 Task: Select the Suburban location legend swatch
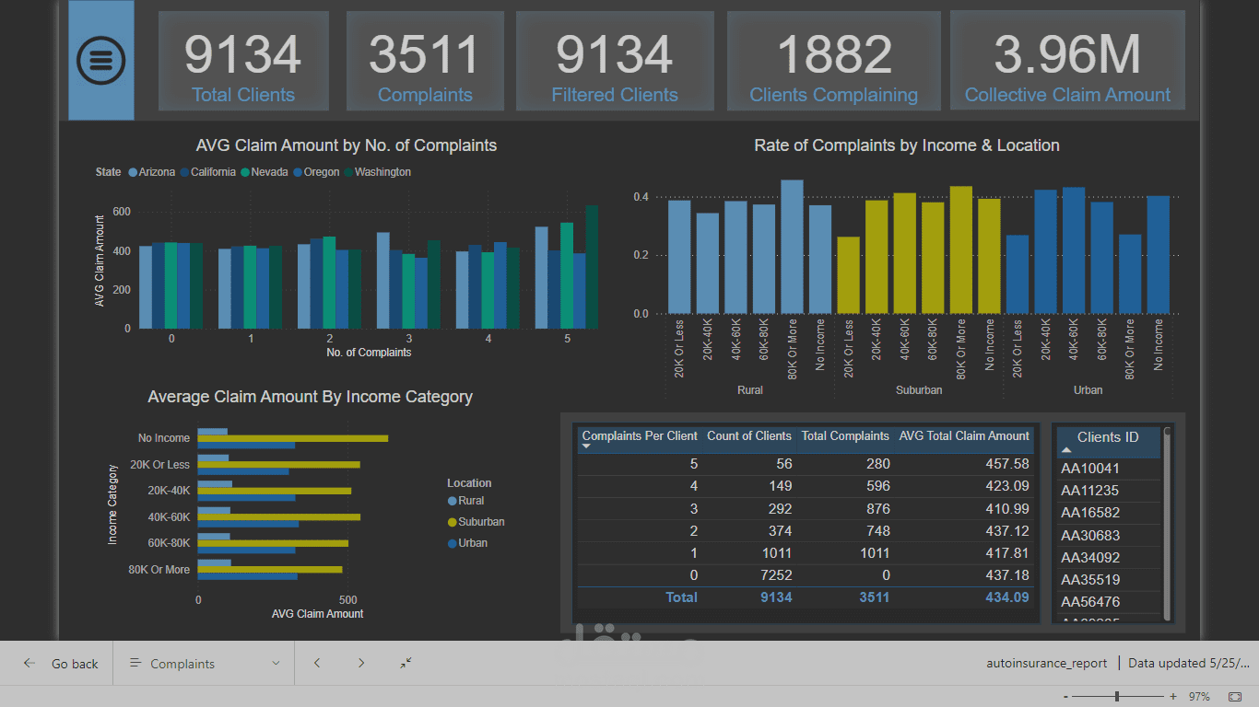tap(452, 523)
